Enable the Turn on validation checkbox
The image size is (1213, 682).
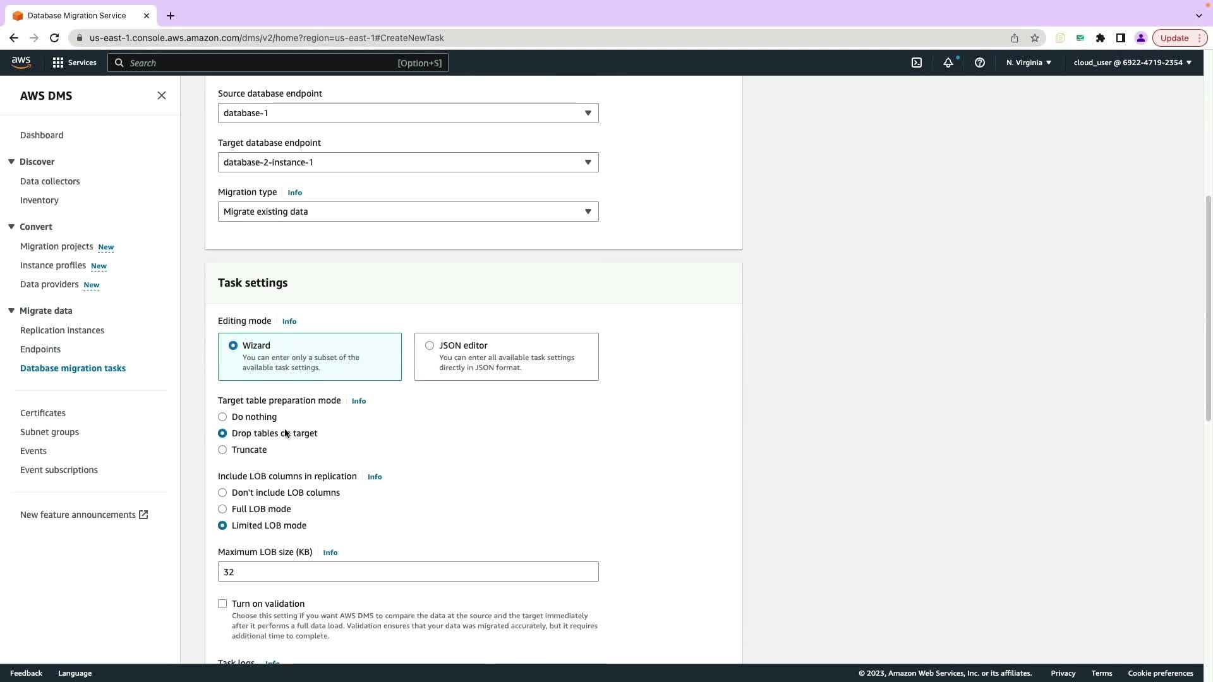point(222,604)
